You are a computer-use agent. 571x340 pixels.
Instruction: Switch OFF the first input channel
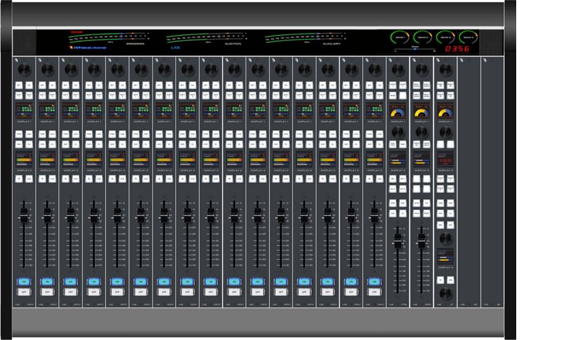(x=24, y=291)
